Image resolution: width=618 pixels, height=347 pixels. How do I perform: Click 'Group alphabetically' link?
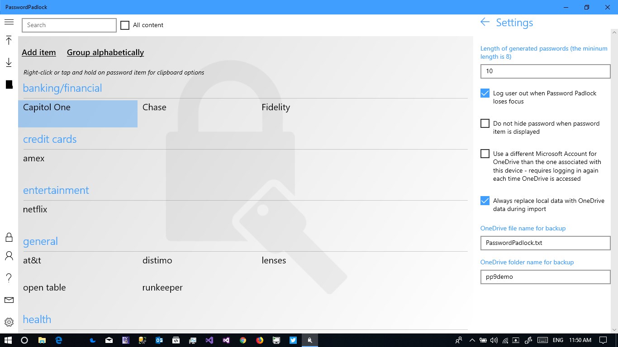tap(105, 52)
